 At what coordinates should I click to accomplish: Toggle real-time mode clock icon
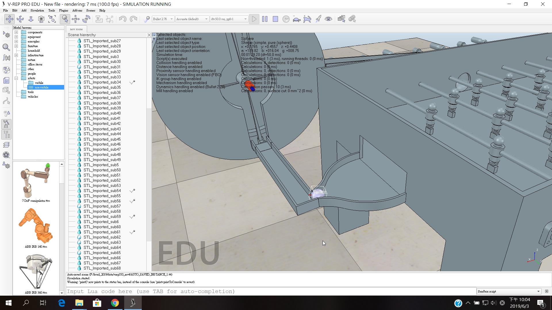point(286,19)
